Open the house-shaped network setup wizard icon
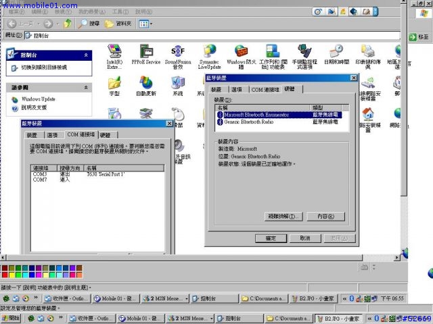Image resolution: width=433 pixels, height=324 pixels. pyautogui.click(x=368, y=119)
